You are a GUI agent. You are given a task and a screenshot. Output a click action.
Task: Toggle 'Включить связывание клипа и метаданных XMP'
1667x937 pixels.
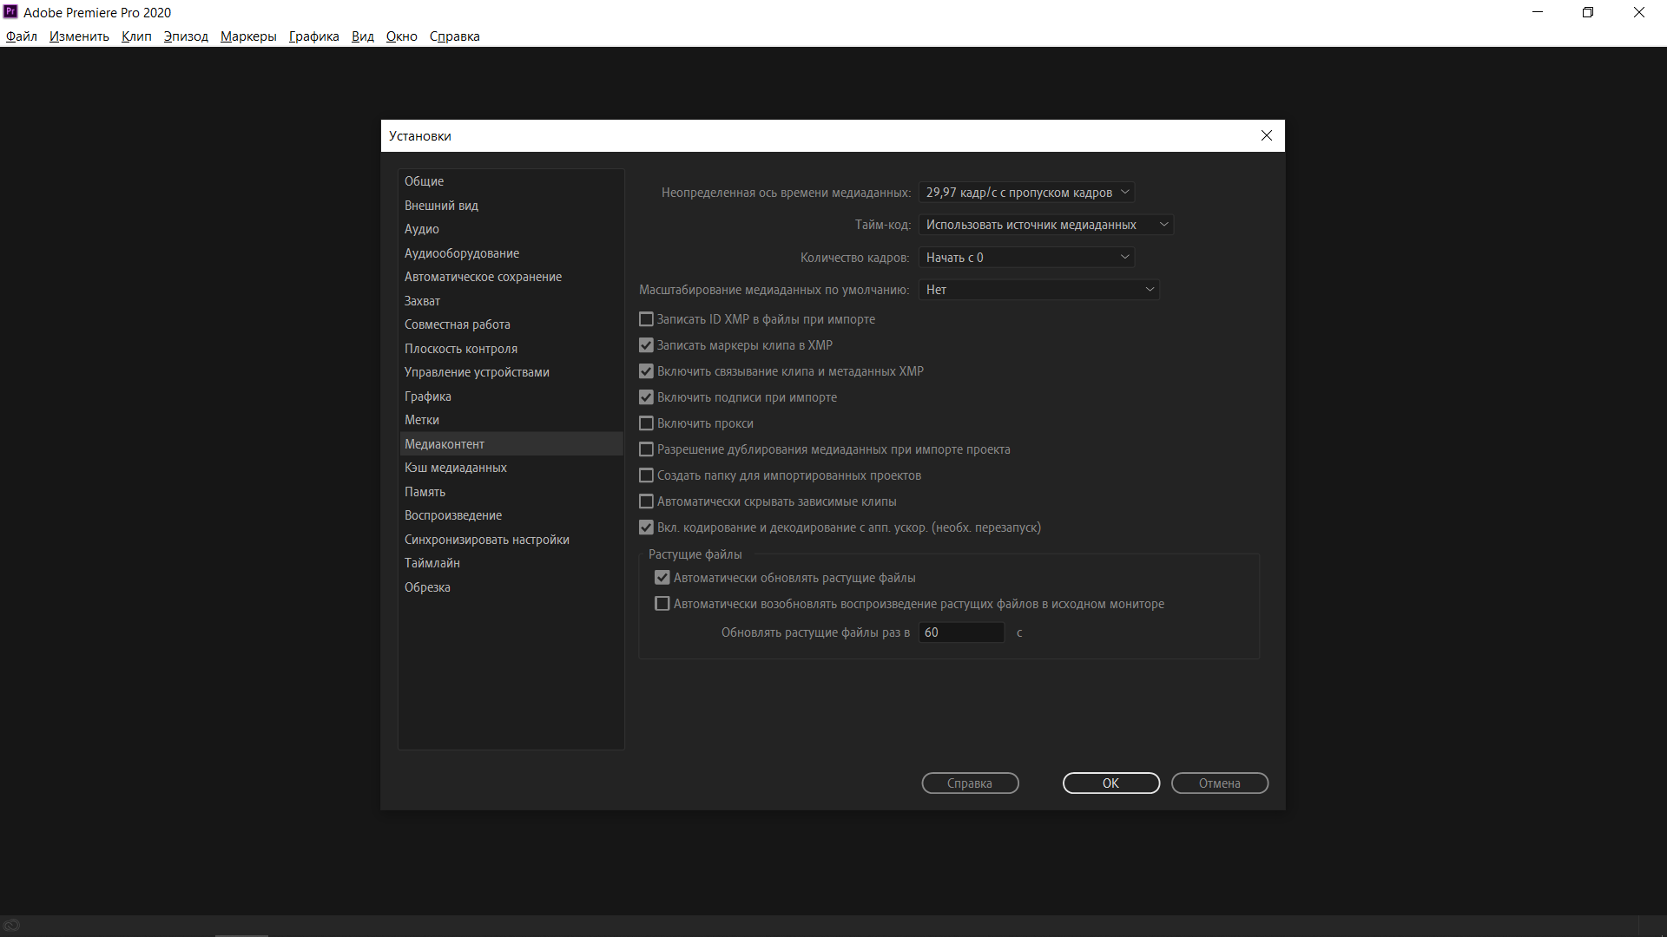pyautogui.click(x=646, y=371)
